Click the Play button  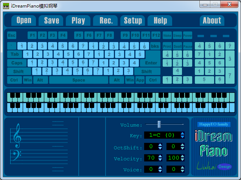point(78,20)
